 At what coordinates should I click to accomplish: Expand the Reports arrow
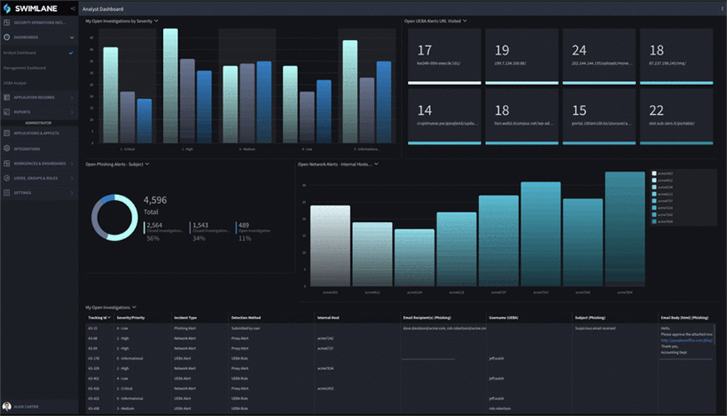coord(72,112)
